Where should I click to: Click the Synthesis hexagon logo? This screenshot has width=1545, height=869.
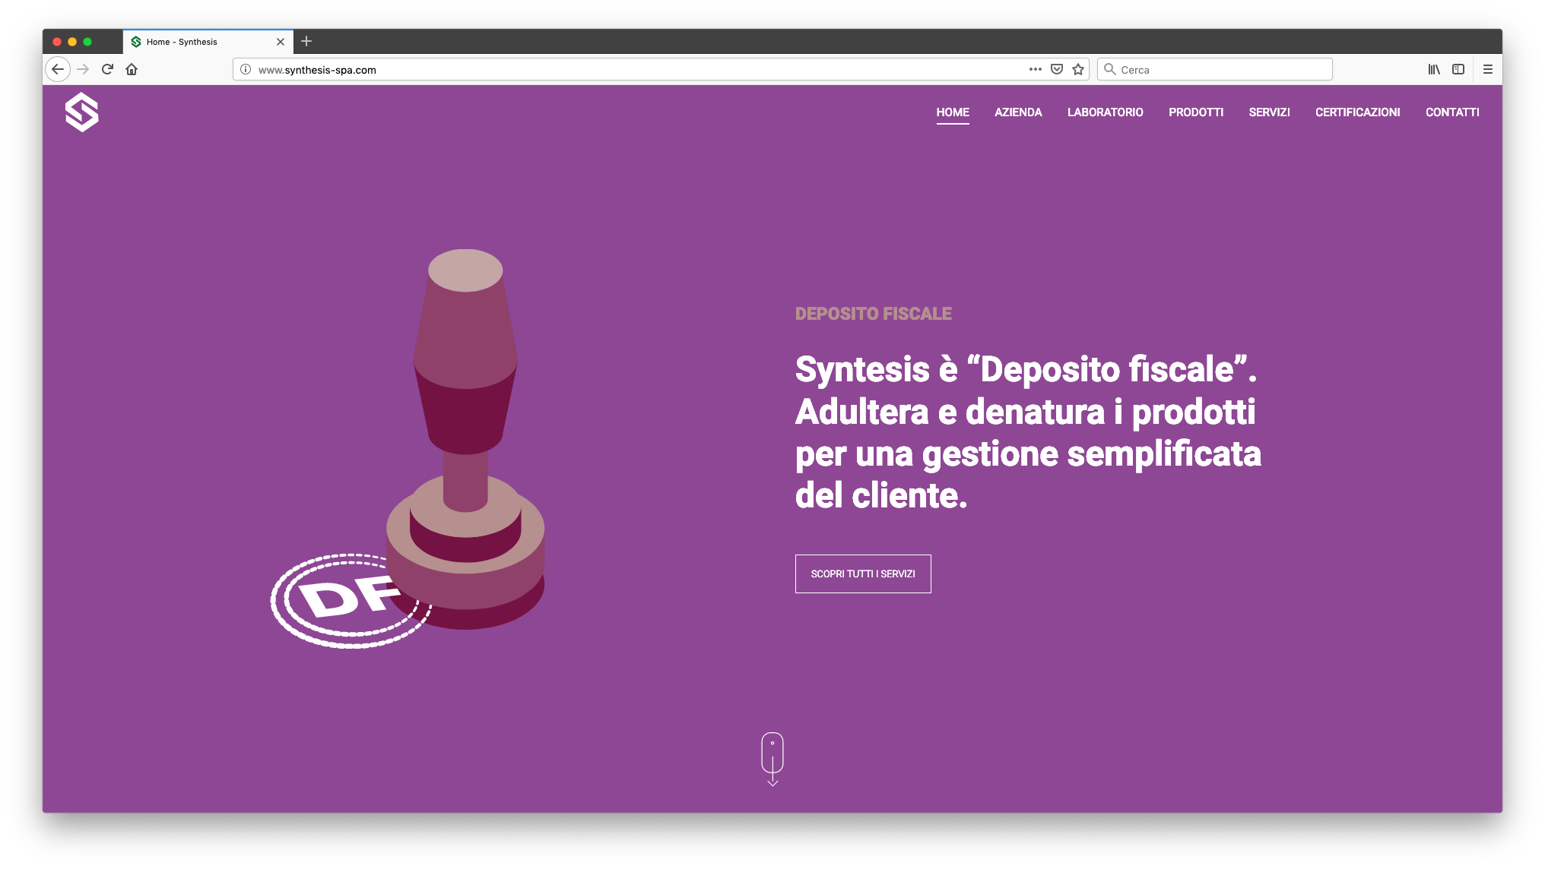point(82,112)
